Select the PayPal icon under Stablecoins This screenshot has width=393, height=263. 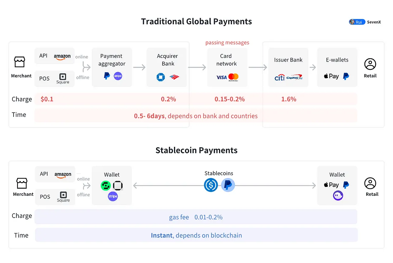tap(228, 185)
